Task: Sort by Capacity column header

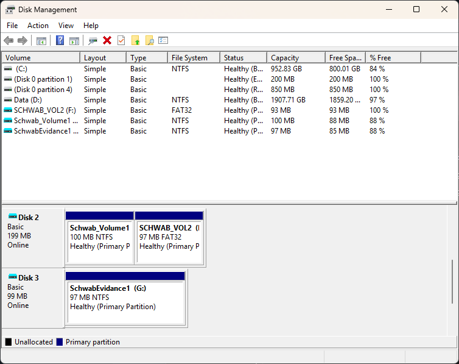Action: click(x=296, y=58)
